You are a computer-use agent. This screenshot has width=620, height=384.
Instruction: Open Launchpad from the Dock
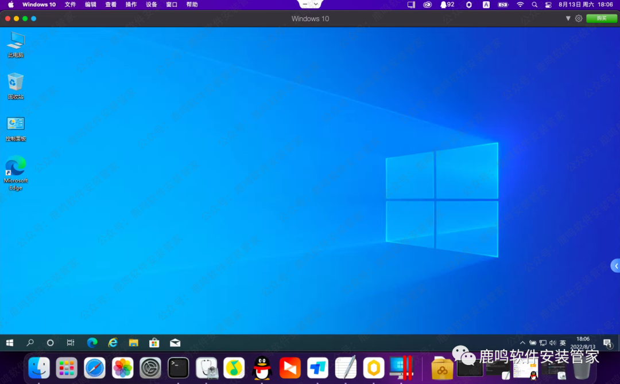pyautogui.click(x=67, y=368)
